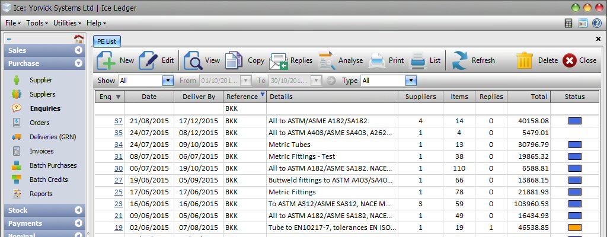Sort by Enq column header
Viewport: 607px width, 237px height.
point(110,97)
